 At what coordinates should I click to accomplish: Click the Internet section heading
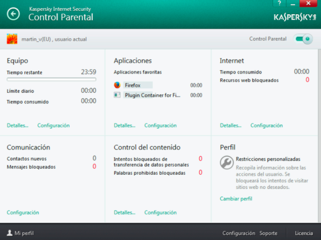click(232, 61)
